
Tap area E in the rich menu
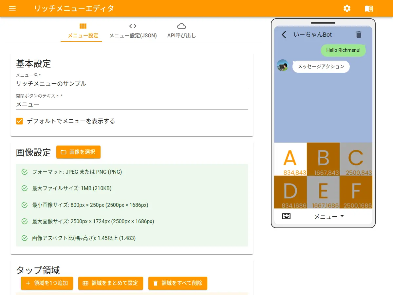(x=323, y=192)
